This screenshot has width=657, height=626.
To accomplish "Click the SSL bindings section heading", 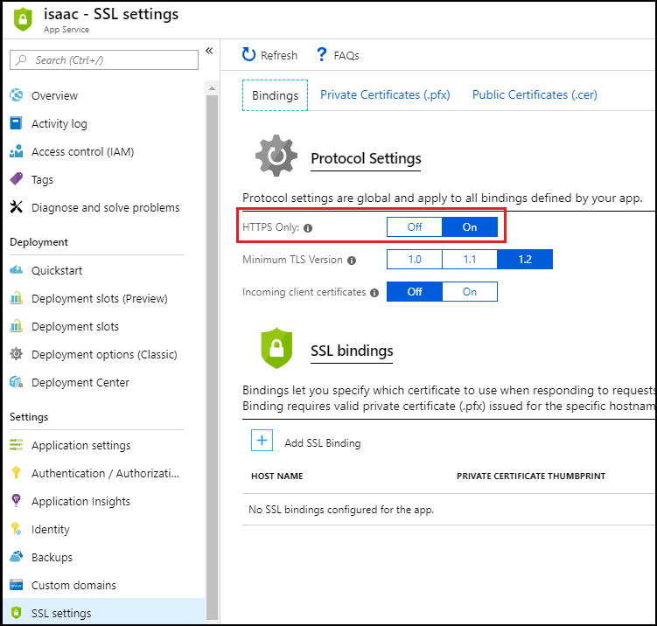I will pyautogui.click(x=352, y=351).
